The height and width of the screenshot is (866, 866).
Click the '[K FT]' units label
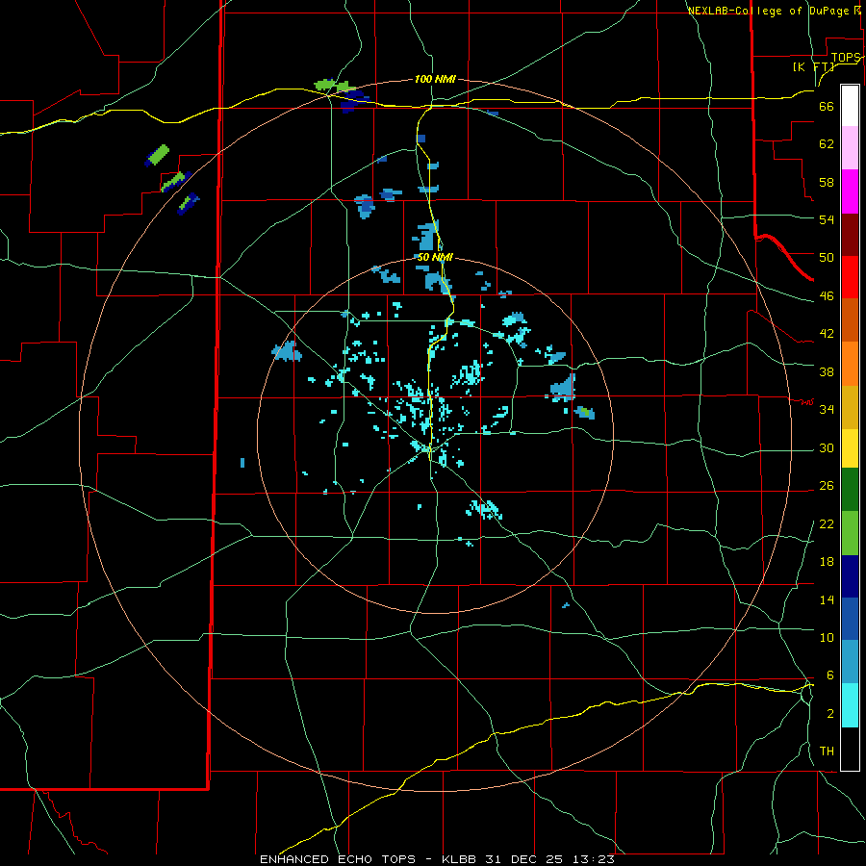tap(813, 66)
